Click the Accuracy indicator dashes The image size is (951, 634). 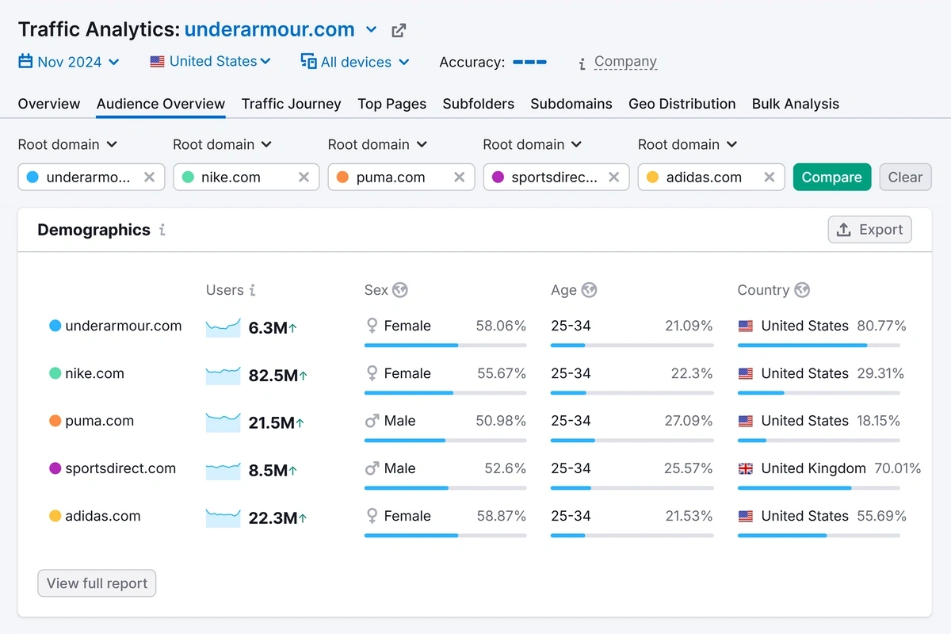[529, 62]
